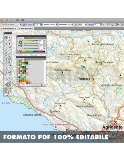
Task: Set fill to None in Tools panel
Action: (10, 89)
